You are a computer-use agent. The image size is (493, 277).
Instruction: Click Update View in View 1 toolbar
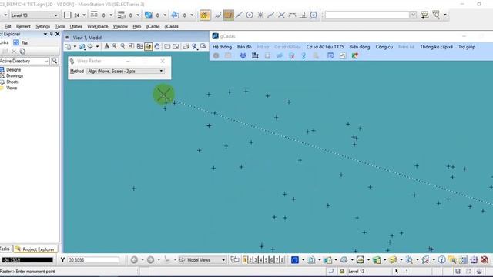[x=106, y=47]
